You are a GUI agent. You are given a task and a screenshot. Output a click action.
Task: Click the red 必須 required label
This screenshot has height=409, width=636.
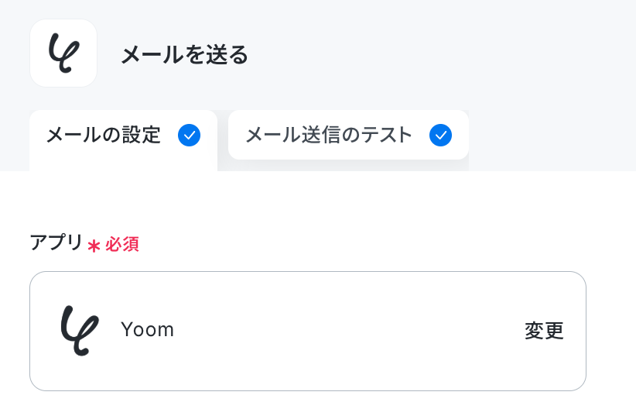(122, 245)
